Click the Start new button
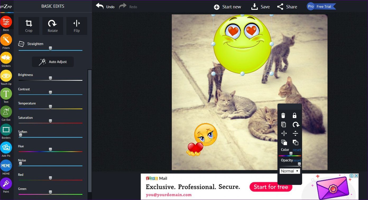 coord(227,7)
